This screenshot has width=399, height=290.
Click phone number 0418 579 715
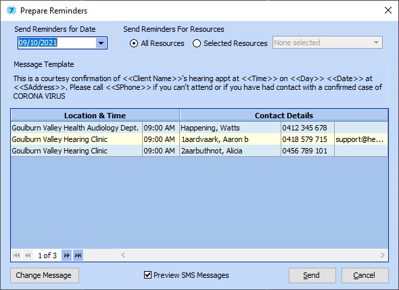[308, 139]
